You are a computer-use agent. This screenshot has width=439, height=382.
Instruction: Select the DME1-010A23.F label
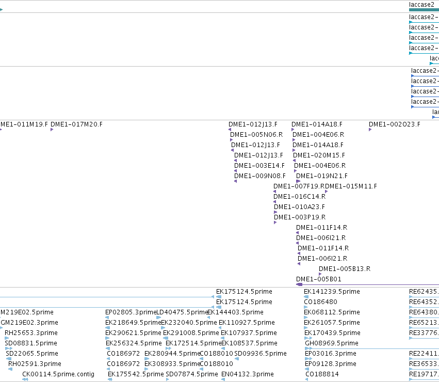tap(299, 207)
